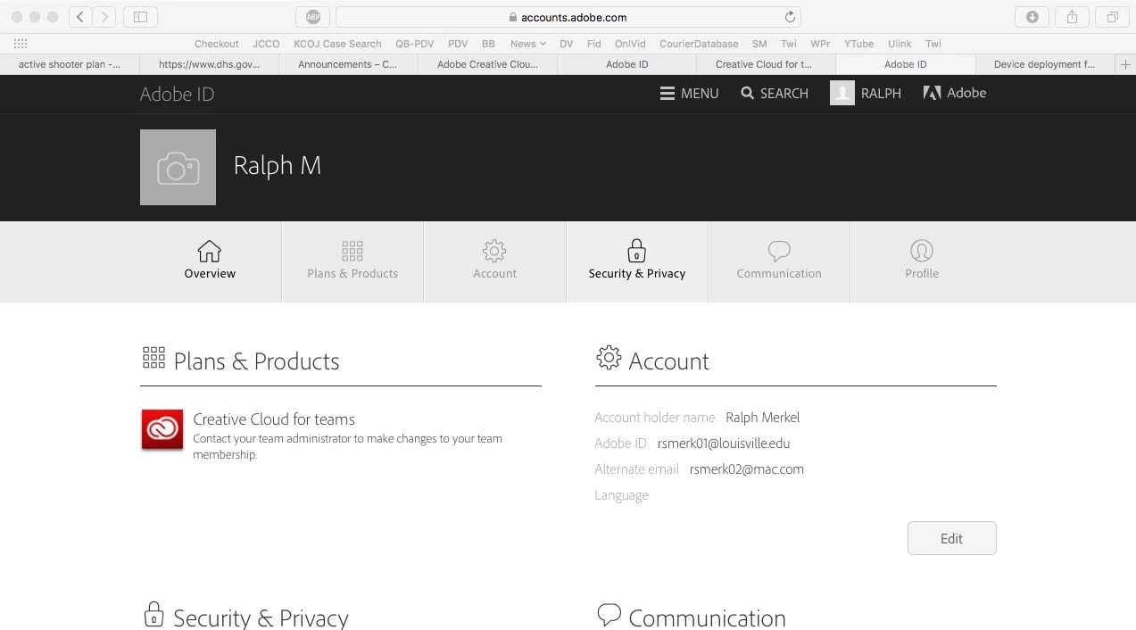Screen dimensions: 1136x630
Task: Click the Adobe ID email rsmerk01@louisville.edu
Action: click(x=724, y=443)
